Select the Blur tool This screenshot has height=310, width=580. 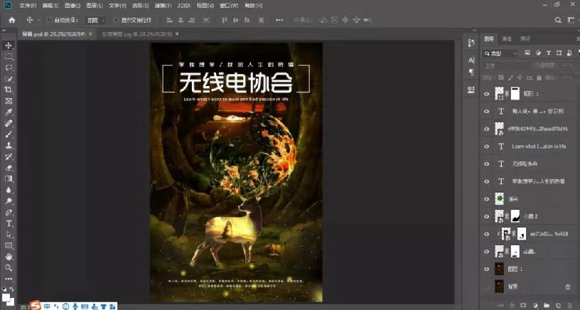click(x=9, y=190)
